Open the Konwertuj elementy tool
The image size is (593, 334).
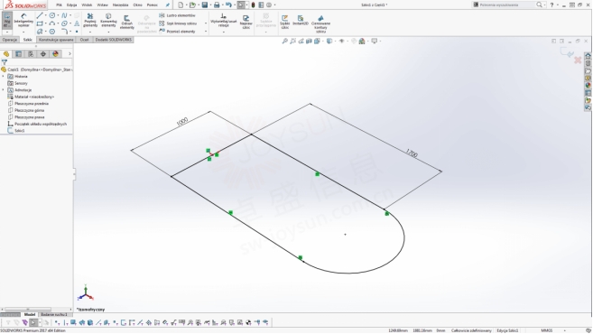click(x=108, y=21)
